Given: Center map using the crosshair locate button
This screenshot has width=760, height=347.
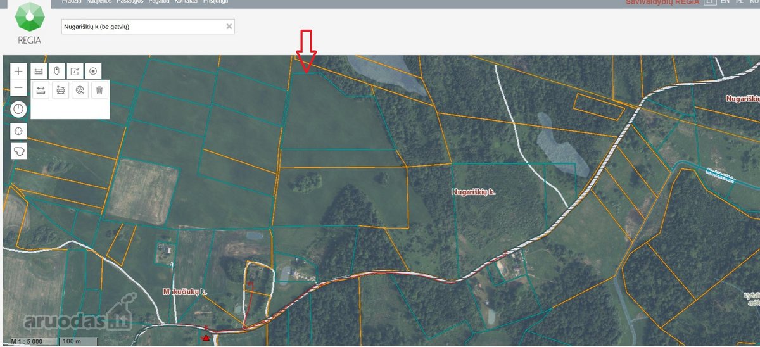Looking at the screenshot, I should [x=18, y=130].
